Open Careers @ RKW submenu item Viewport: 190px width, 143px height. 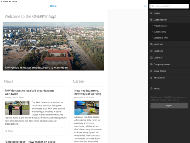click(x=169, y=38)
